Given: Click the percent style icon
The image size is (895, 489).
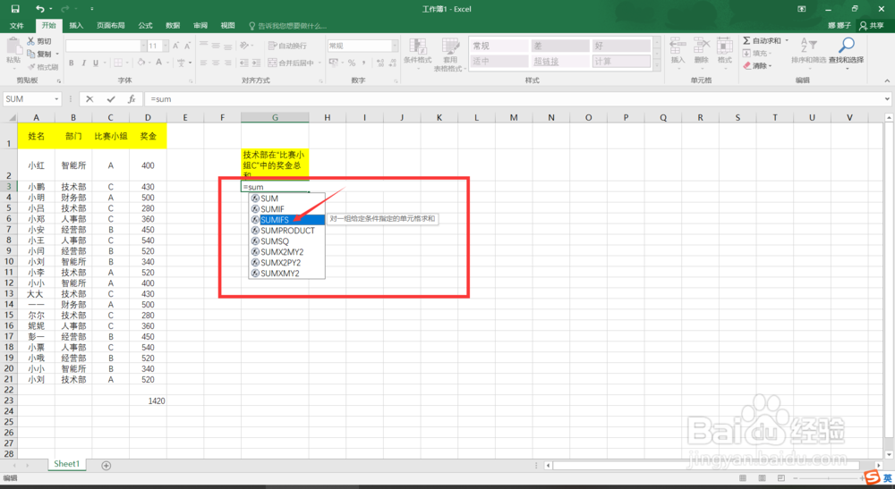Looking at the screenshot, I should coord(352,63).
